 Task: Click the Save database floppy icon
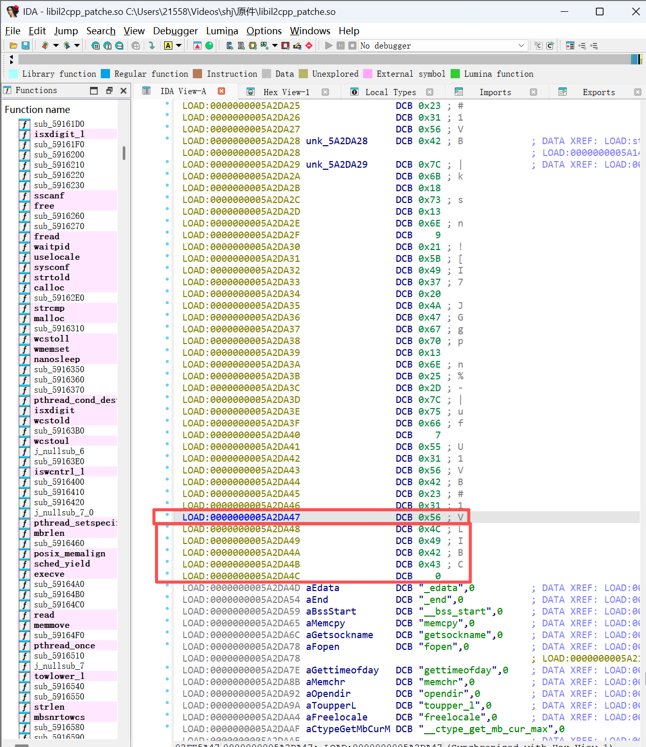coord(26,46)
